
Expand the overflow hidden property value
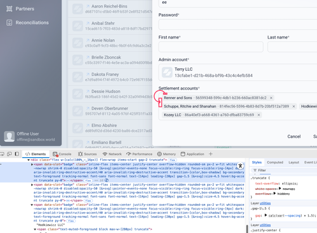pyautogui.click(x=275, y=193)
